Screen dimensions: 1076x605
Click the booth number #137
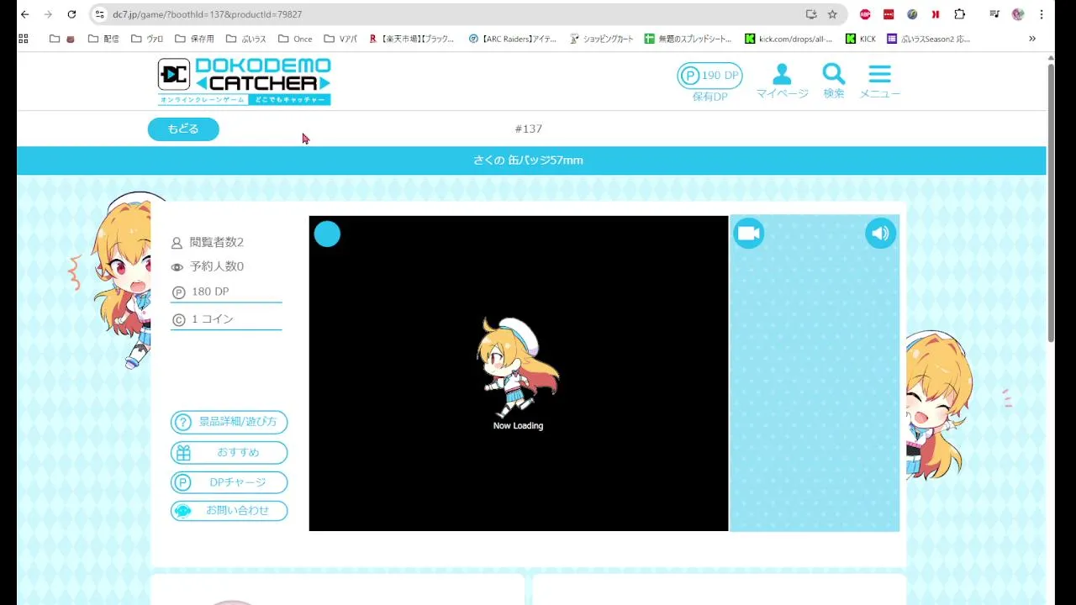(529, 129)
